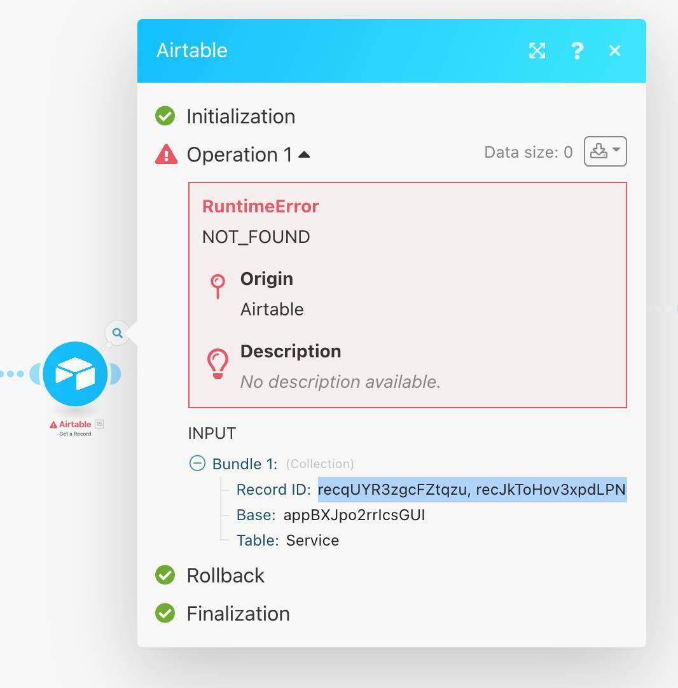Click the Record ID field label
This screenshot has height=688, width=678.
[273, 489]
